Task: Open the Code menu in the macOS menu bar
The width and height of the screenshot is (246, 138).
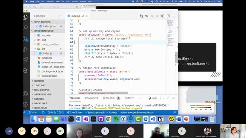Action: pos(32,2)
